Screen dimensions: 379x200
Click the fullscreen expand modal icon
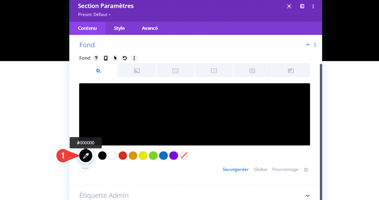pos(289,6)
